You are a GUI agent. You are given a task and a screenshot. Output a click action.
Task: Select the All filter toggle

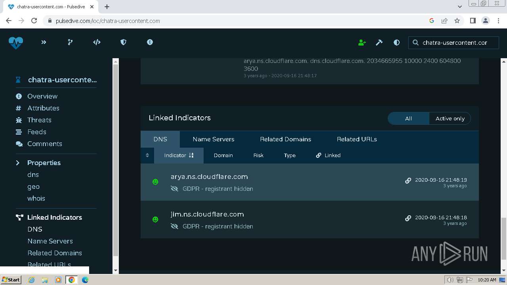pyautogui.click(x=408, y=118)
